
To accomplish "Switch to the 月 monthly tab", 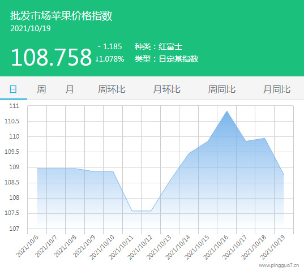I will [70, 89].
